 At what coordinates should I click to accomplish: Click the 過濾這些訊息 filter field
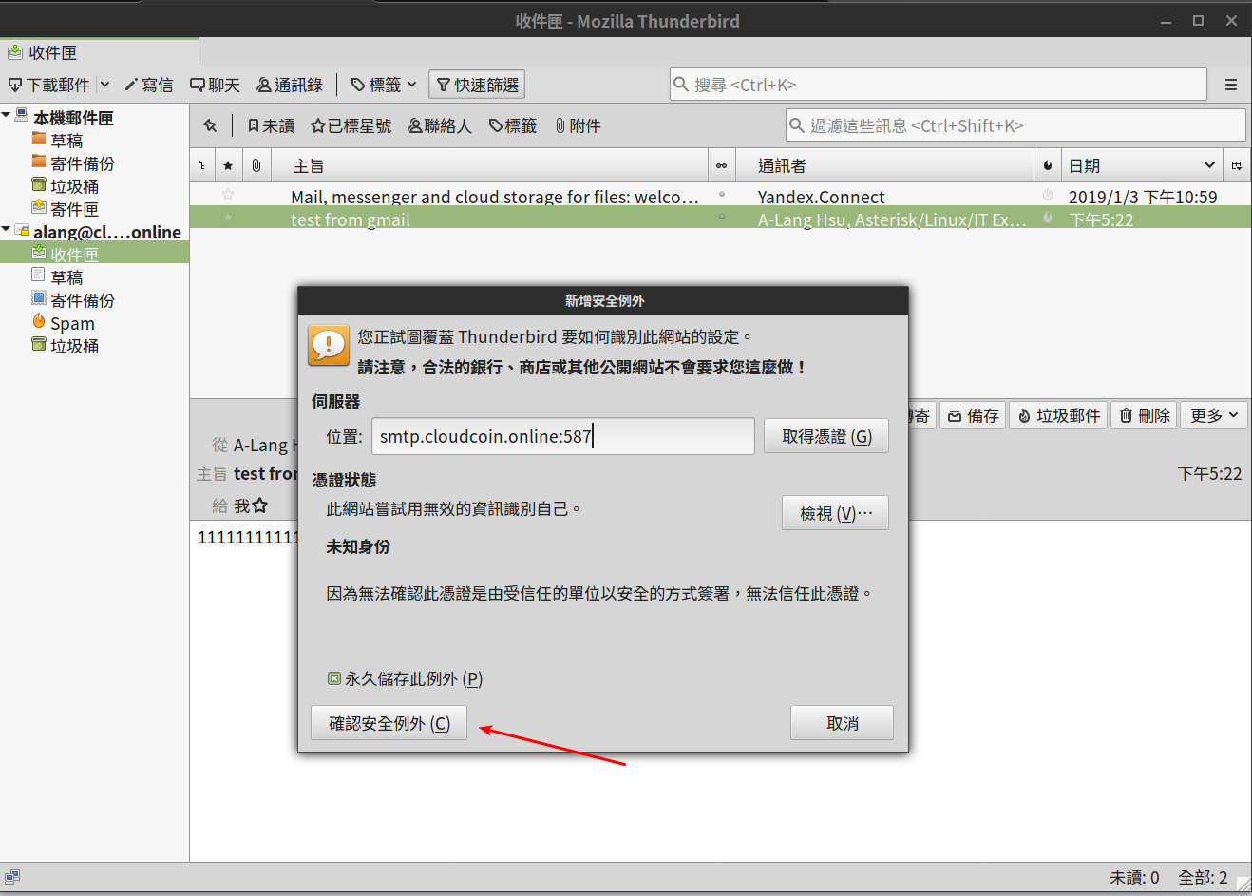click(1015, 125)
